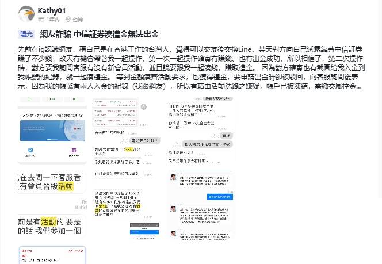The width and height of the screenshot is (382, 264).
Task: Click the 曝光 tag badge
Action: [26, 34]
